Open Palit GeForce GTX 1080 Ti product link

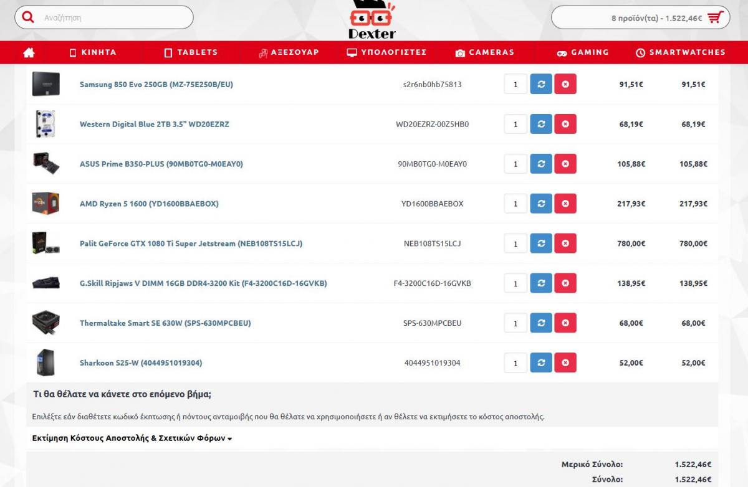point(191,243)
